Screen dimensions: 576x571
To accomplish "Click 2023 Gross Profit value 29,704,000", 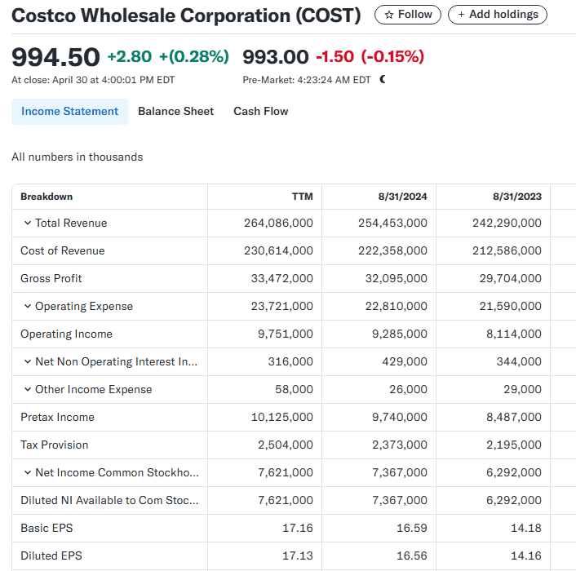I will click(x=511, y=278).
